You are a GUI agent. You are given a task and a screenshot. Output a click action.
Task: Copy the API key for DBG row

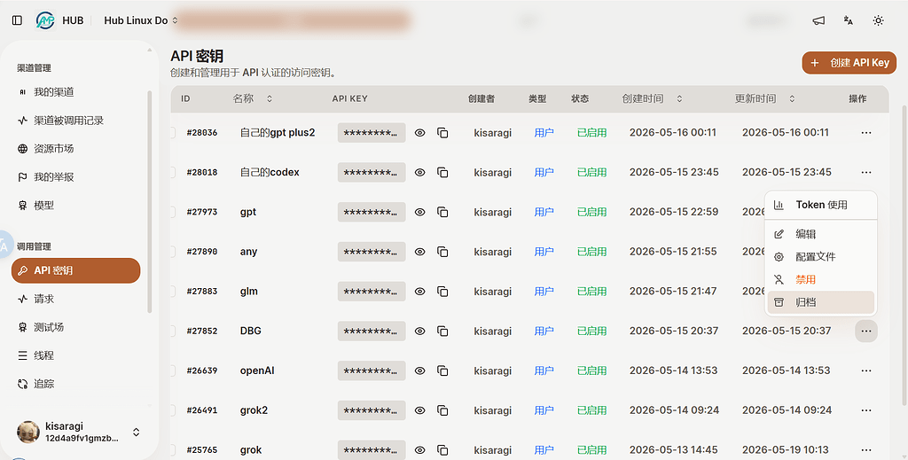tap(442, 331)
